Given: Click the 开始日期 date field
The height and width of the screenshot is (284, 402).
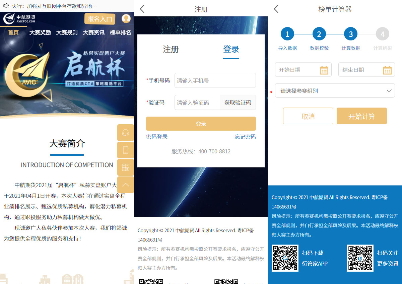Looking at the screenshot, I should coord(303,69).
